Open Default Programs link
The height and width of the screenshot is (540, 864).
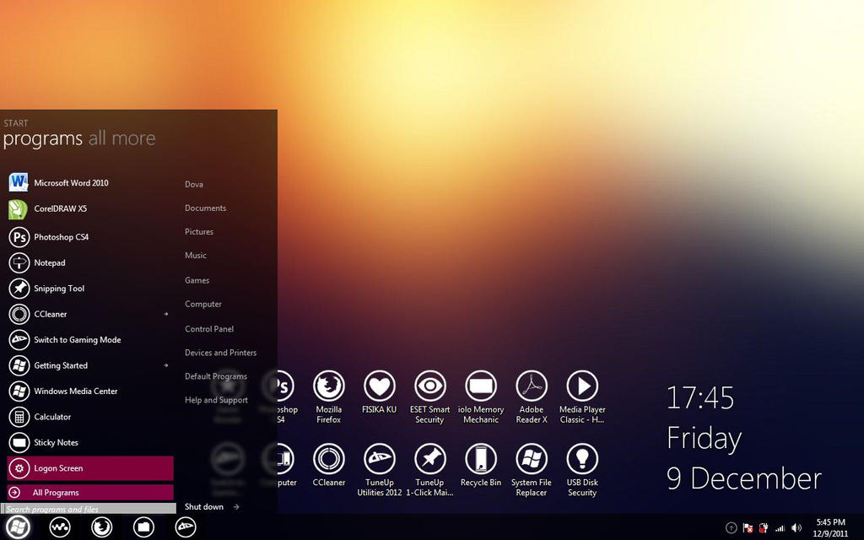click(x=216, y=376)
